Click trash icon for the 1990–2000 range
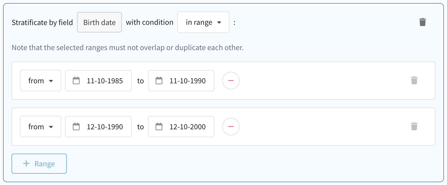447x185 pixels. (x=414, y=126)
